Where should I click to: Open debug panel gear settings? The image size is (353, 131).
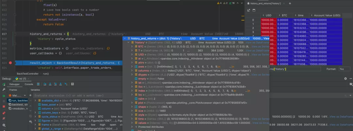pyautogui.click(x=4, y=125)
